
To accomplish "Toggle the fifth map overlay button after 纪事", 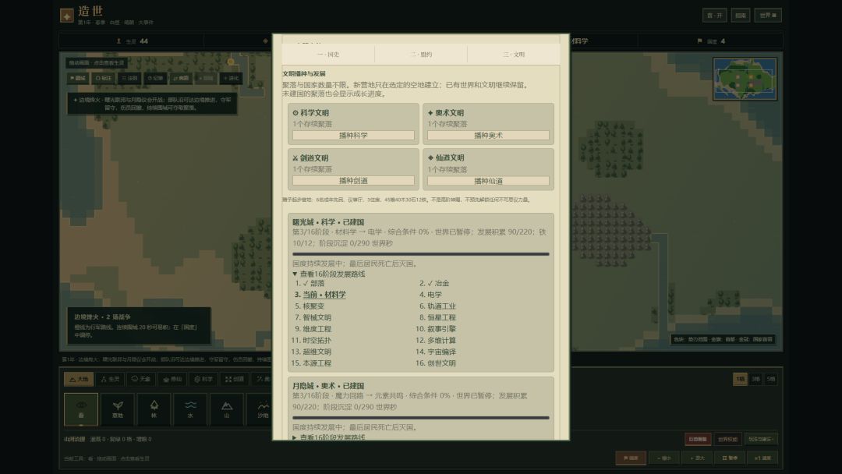I will pos(181,79).
